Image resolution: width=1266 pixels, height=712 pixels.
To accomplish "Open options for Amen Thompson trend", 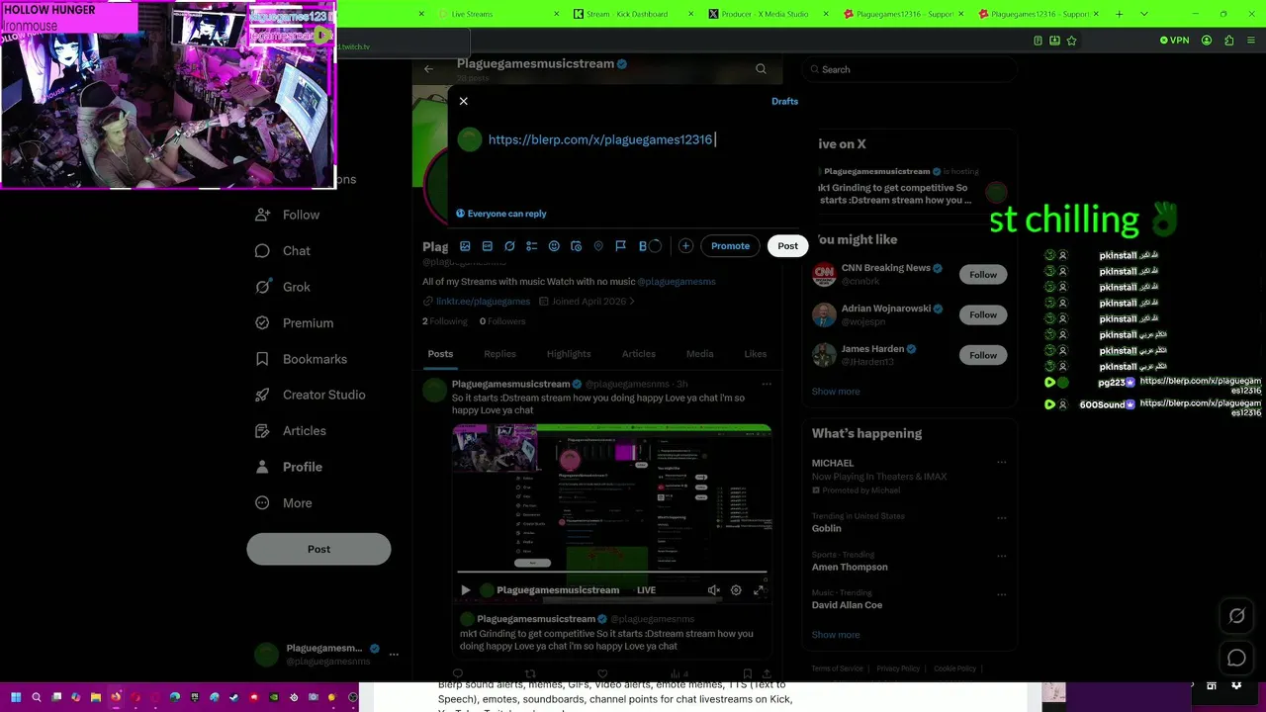I will click(1001, 556).
